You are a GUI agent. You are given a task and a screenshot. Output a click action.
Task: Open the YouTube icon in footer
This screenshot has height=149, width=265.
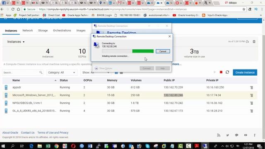(x=246, y=135)
